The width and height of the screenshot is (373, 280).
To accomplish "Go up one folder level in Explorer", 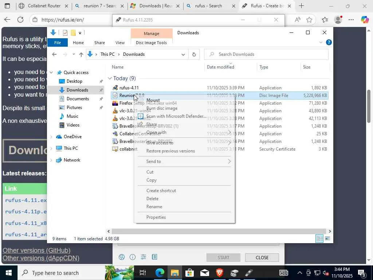I will pos(81,55).
